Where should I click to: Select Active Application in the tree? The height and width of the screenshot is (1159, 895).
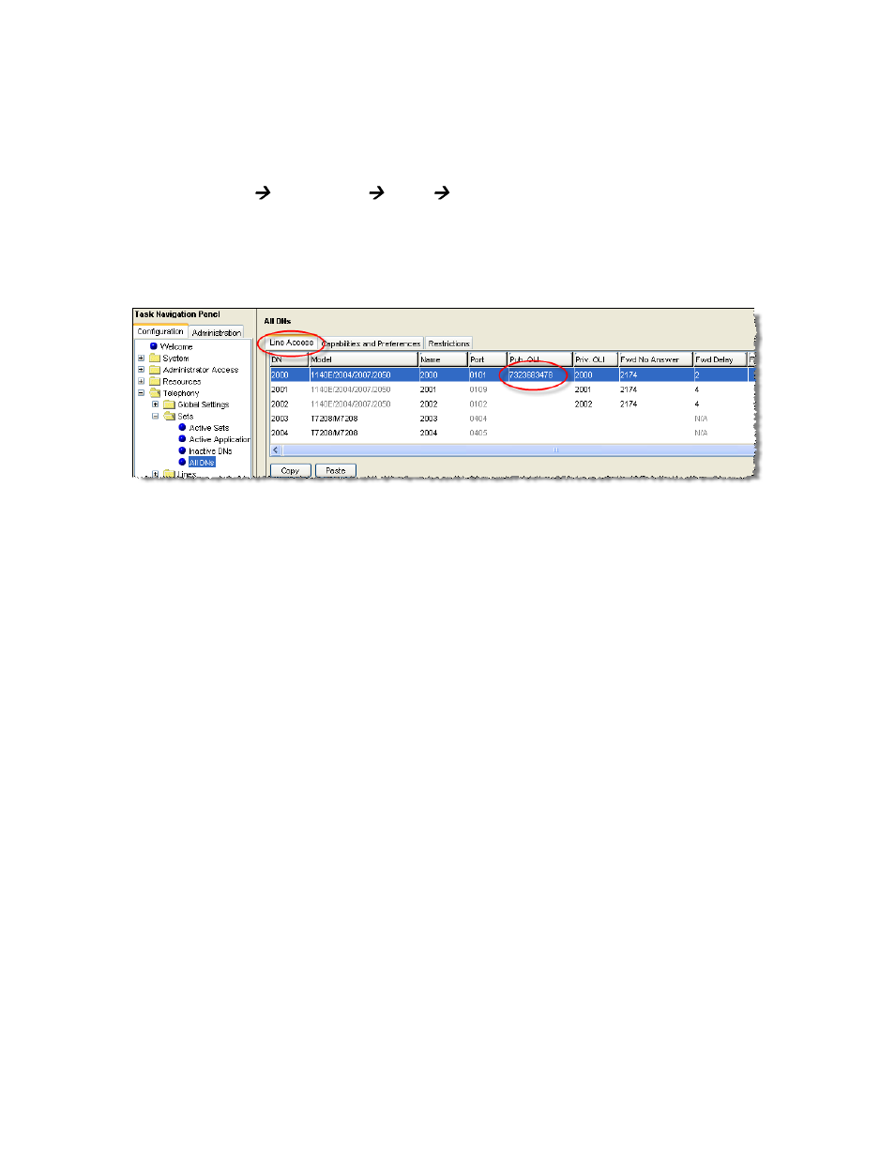click(x=220, y=439)
